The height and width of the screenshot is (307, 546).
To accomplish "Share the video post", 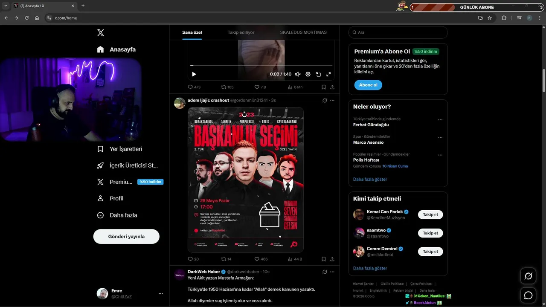I will coord(332,87).
